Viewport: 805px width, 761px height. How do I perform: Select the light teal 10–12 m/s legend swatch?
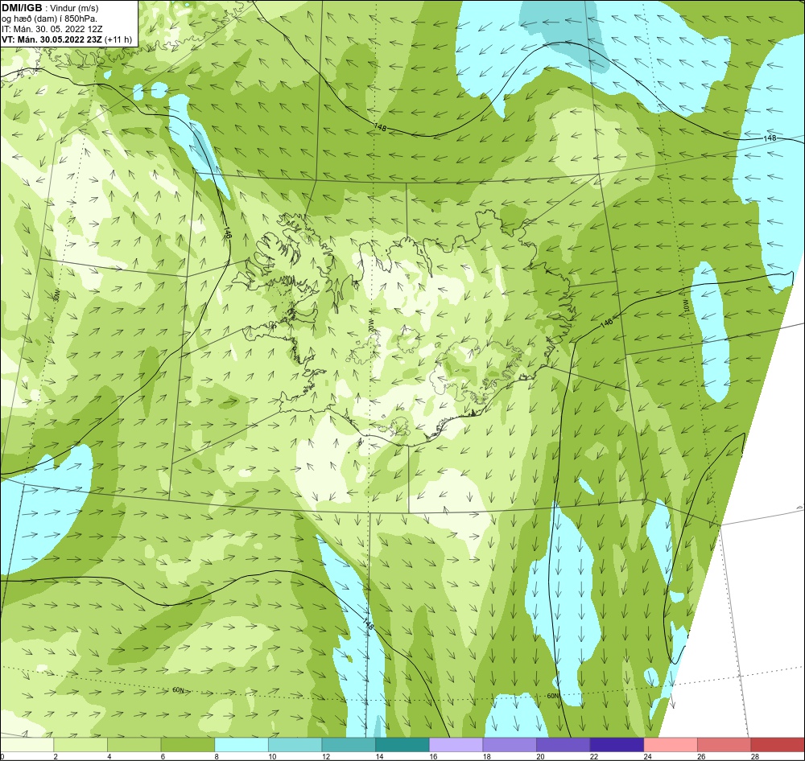(x=295, y=745)
